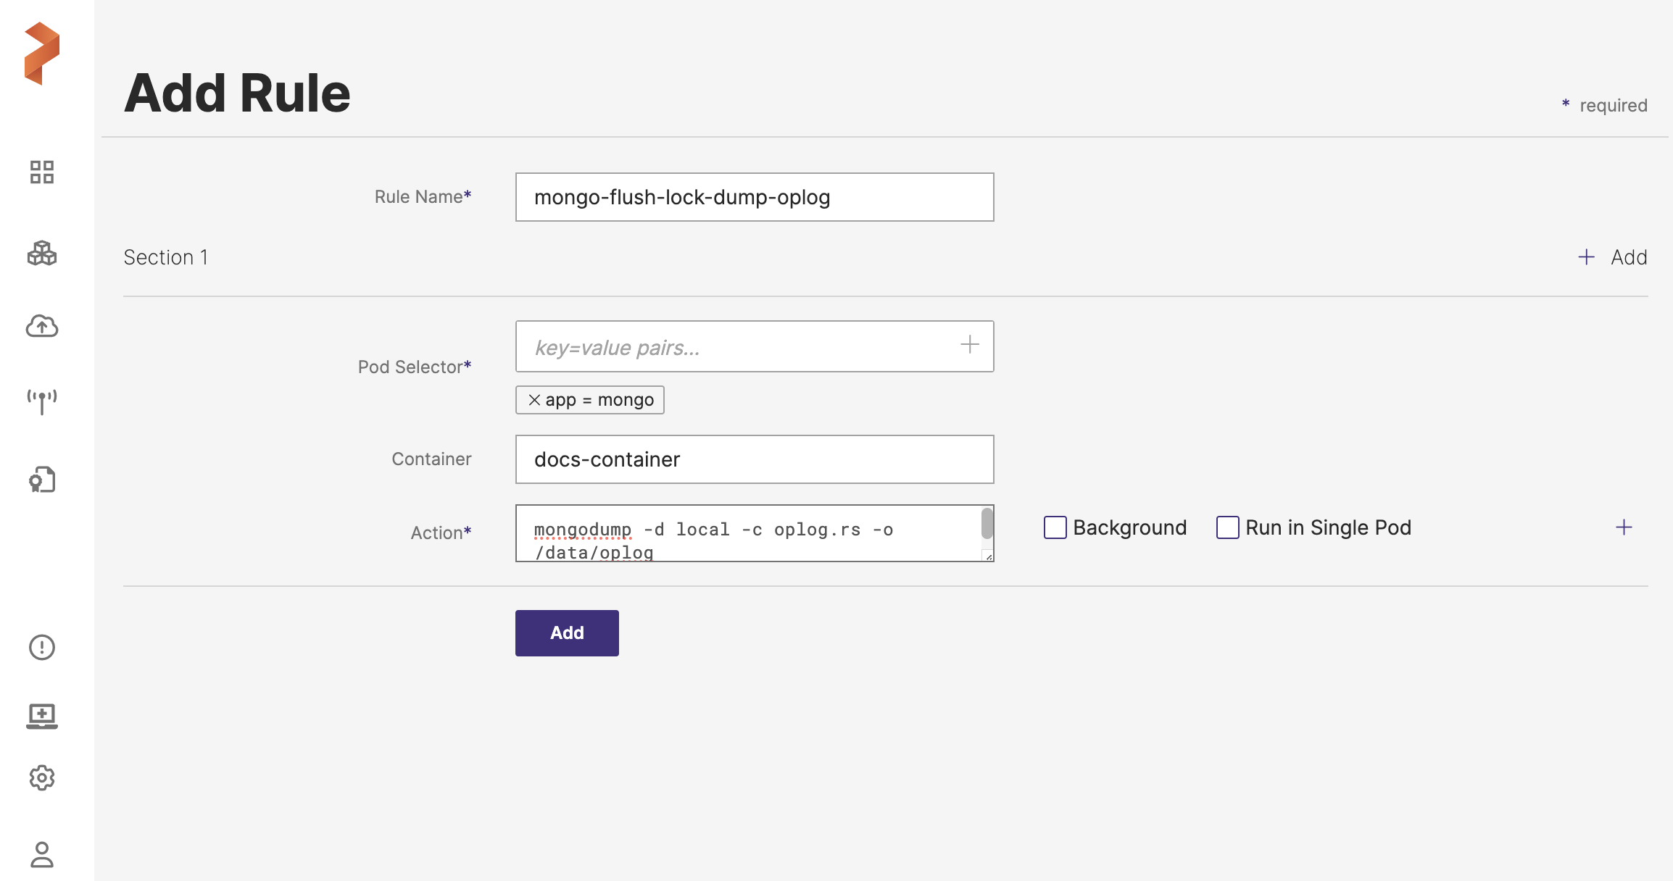Open the cloud upload backups icon
This screenshot has width=1673, height=881.
pyautogui.click(x=41, y=327)
